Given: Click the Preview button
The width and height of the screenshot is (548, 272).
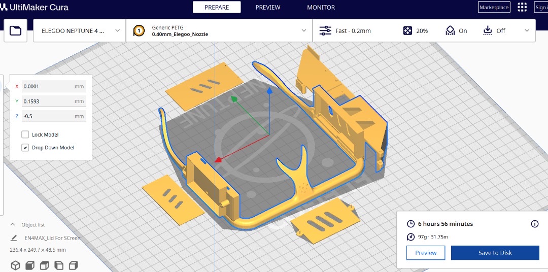Looking at the screenshot, I should pos(426,253).
